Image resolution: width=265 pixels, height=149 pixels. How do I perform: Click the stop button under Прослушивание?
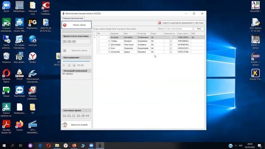(74, 65)
